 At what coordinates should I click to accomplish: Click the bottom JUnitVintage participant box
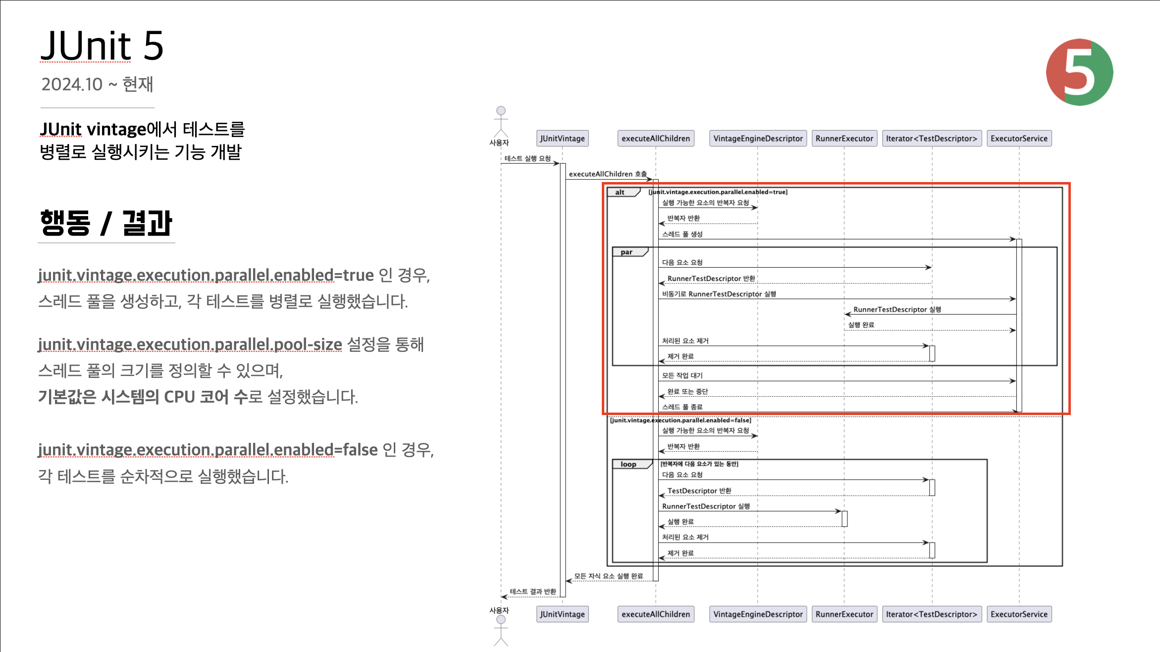tap(562, 614)
